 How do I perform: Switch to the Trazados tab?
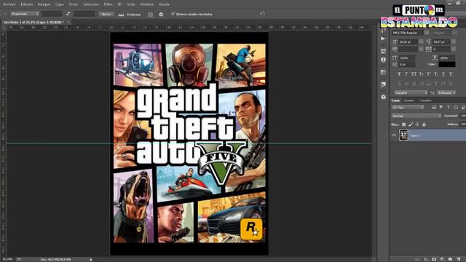coord(425,100)
